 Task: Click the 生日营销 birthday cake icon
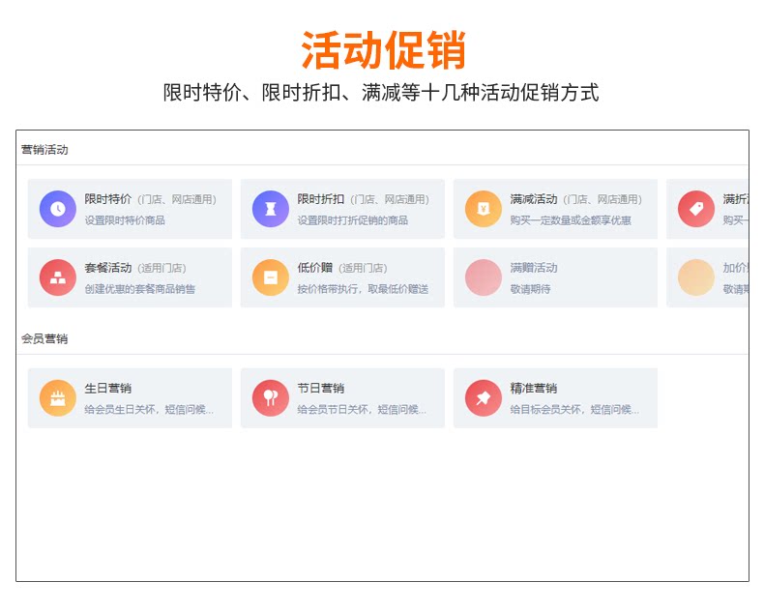(x=57, y=398)
